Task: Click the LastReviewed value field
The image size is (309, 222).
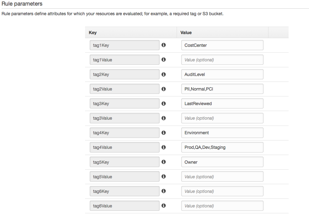Action: pyautogui.click(x=222, y=104)
